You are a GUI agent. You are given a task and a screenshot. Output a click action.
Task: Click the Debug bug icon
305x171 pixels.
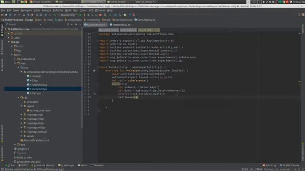coord(88,15)
